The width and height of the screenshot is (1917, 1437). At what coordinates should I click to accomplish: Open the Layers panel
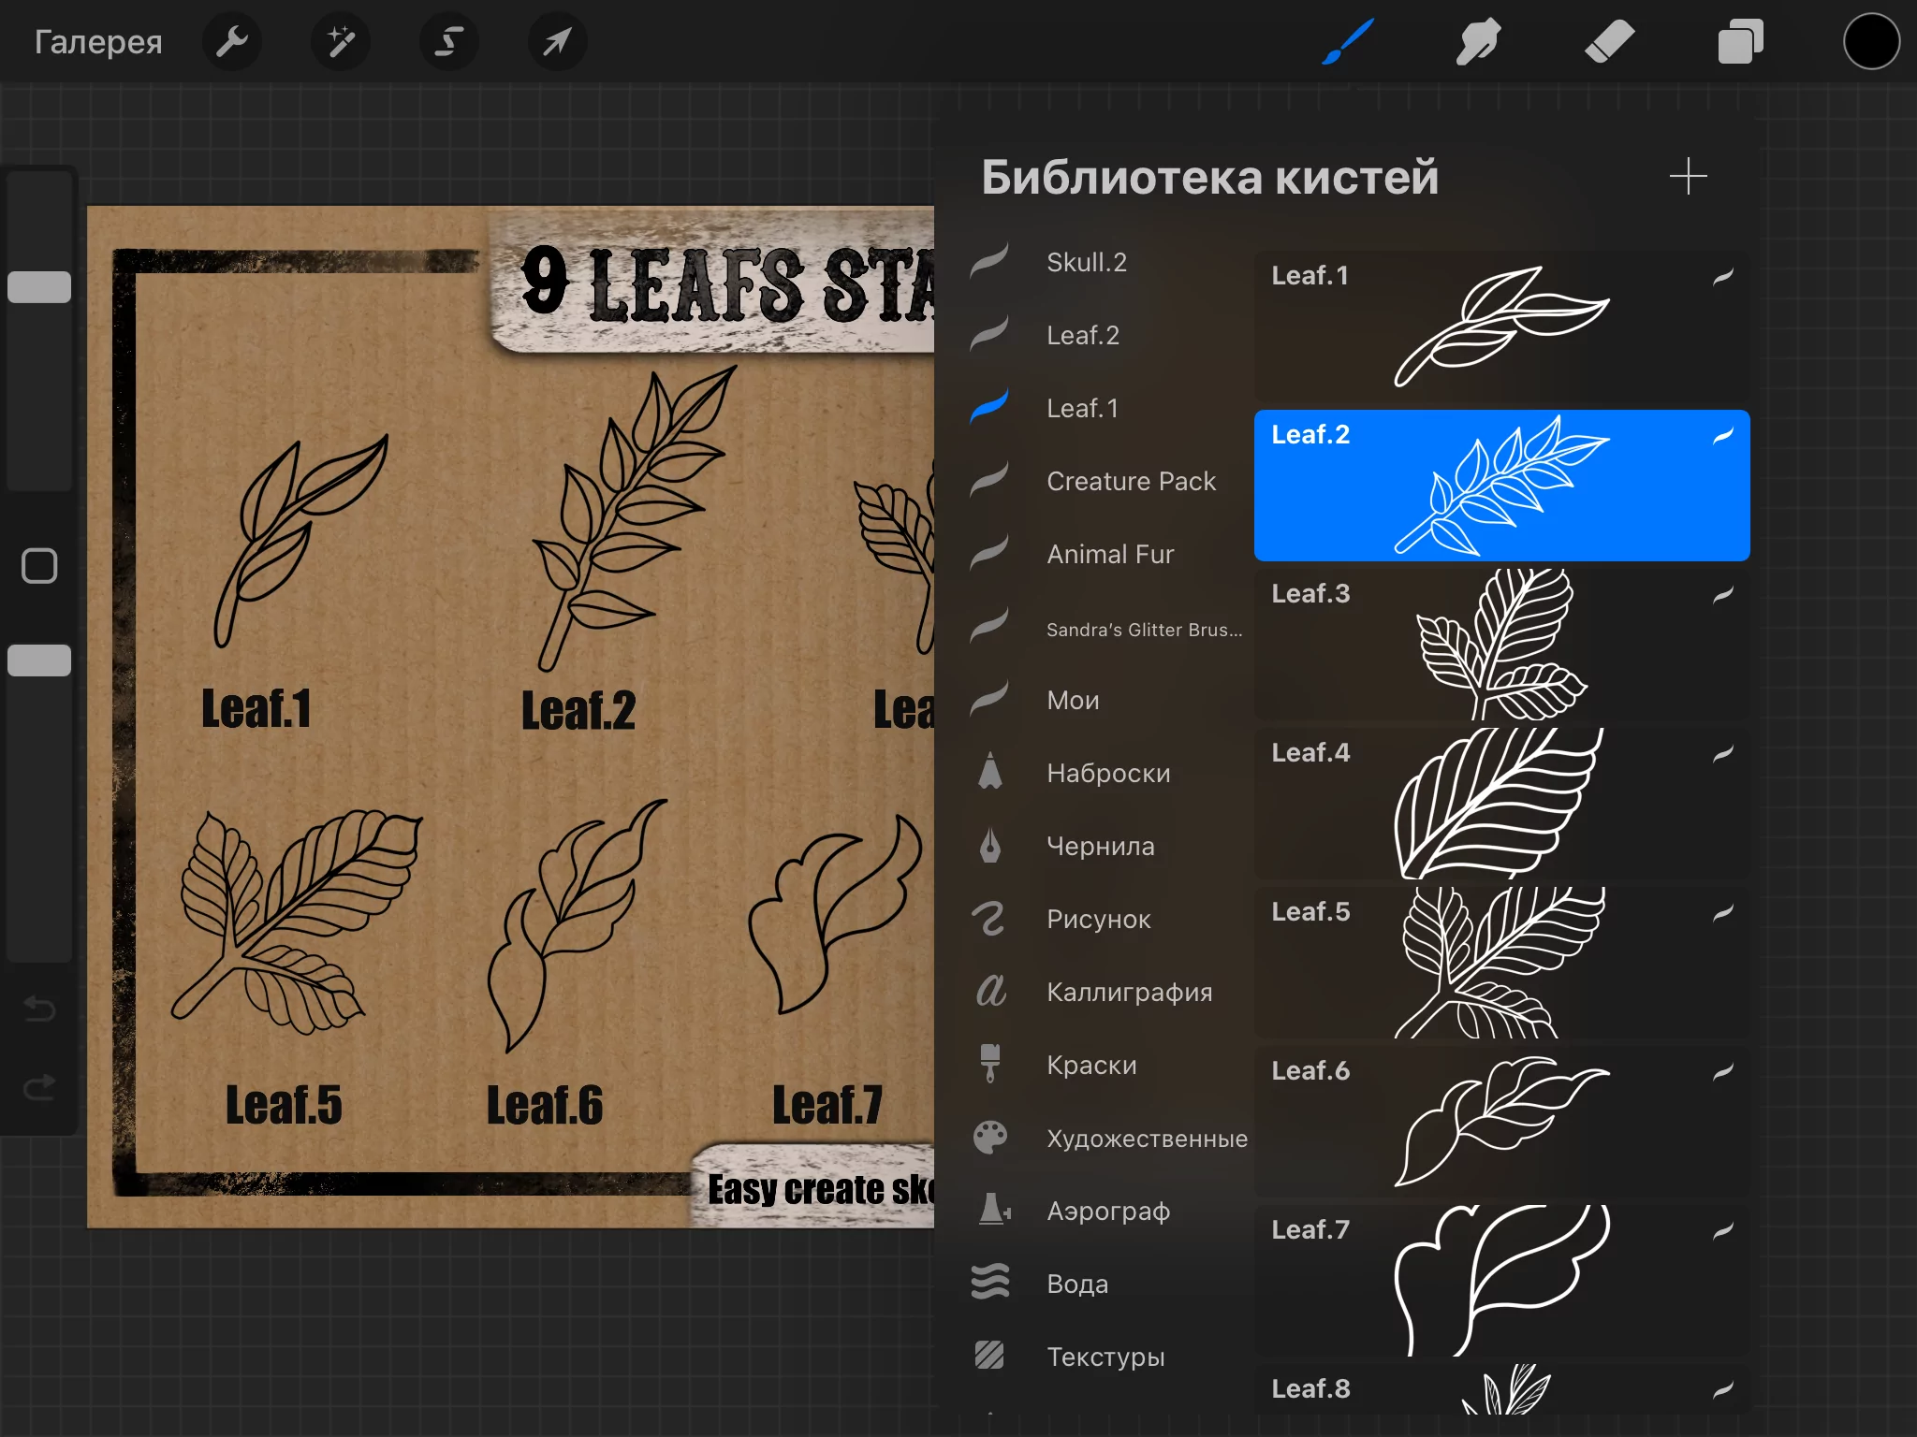point(1741,42)
